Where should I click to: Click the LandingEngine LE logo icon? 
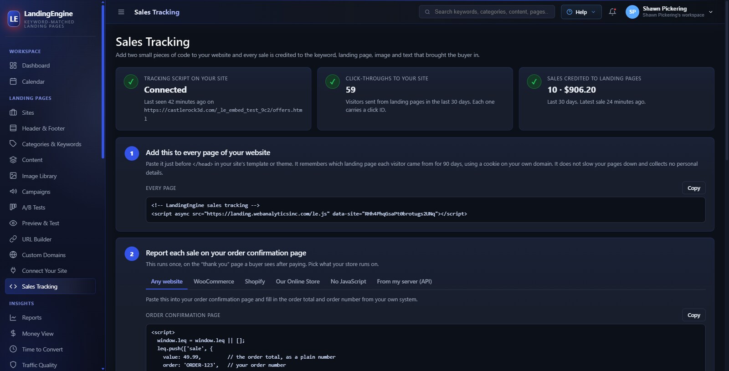click(x=14, y=19)
